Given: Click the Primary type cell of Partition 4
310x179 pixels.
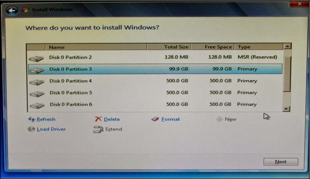Looking at the screenshot, I should click(x=247, y=81).
